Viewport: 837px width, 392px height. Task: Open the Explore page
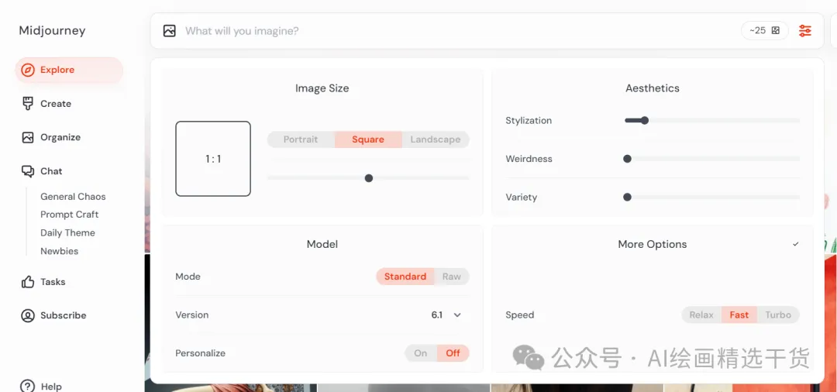click(x=69, y=70)
